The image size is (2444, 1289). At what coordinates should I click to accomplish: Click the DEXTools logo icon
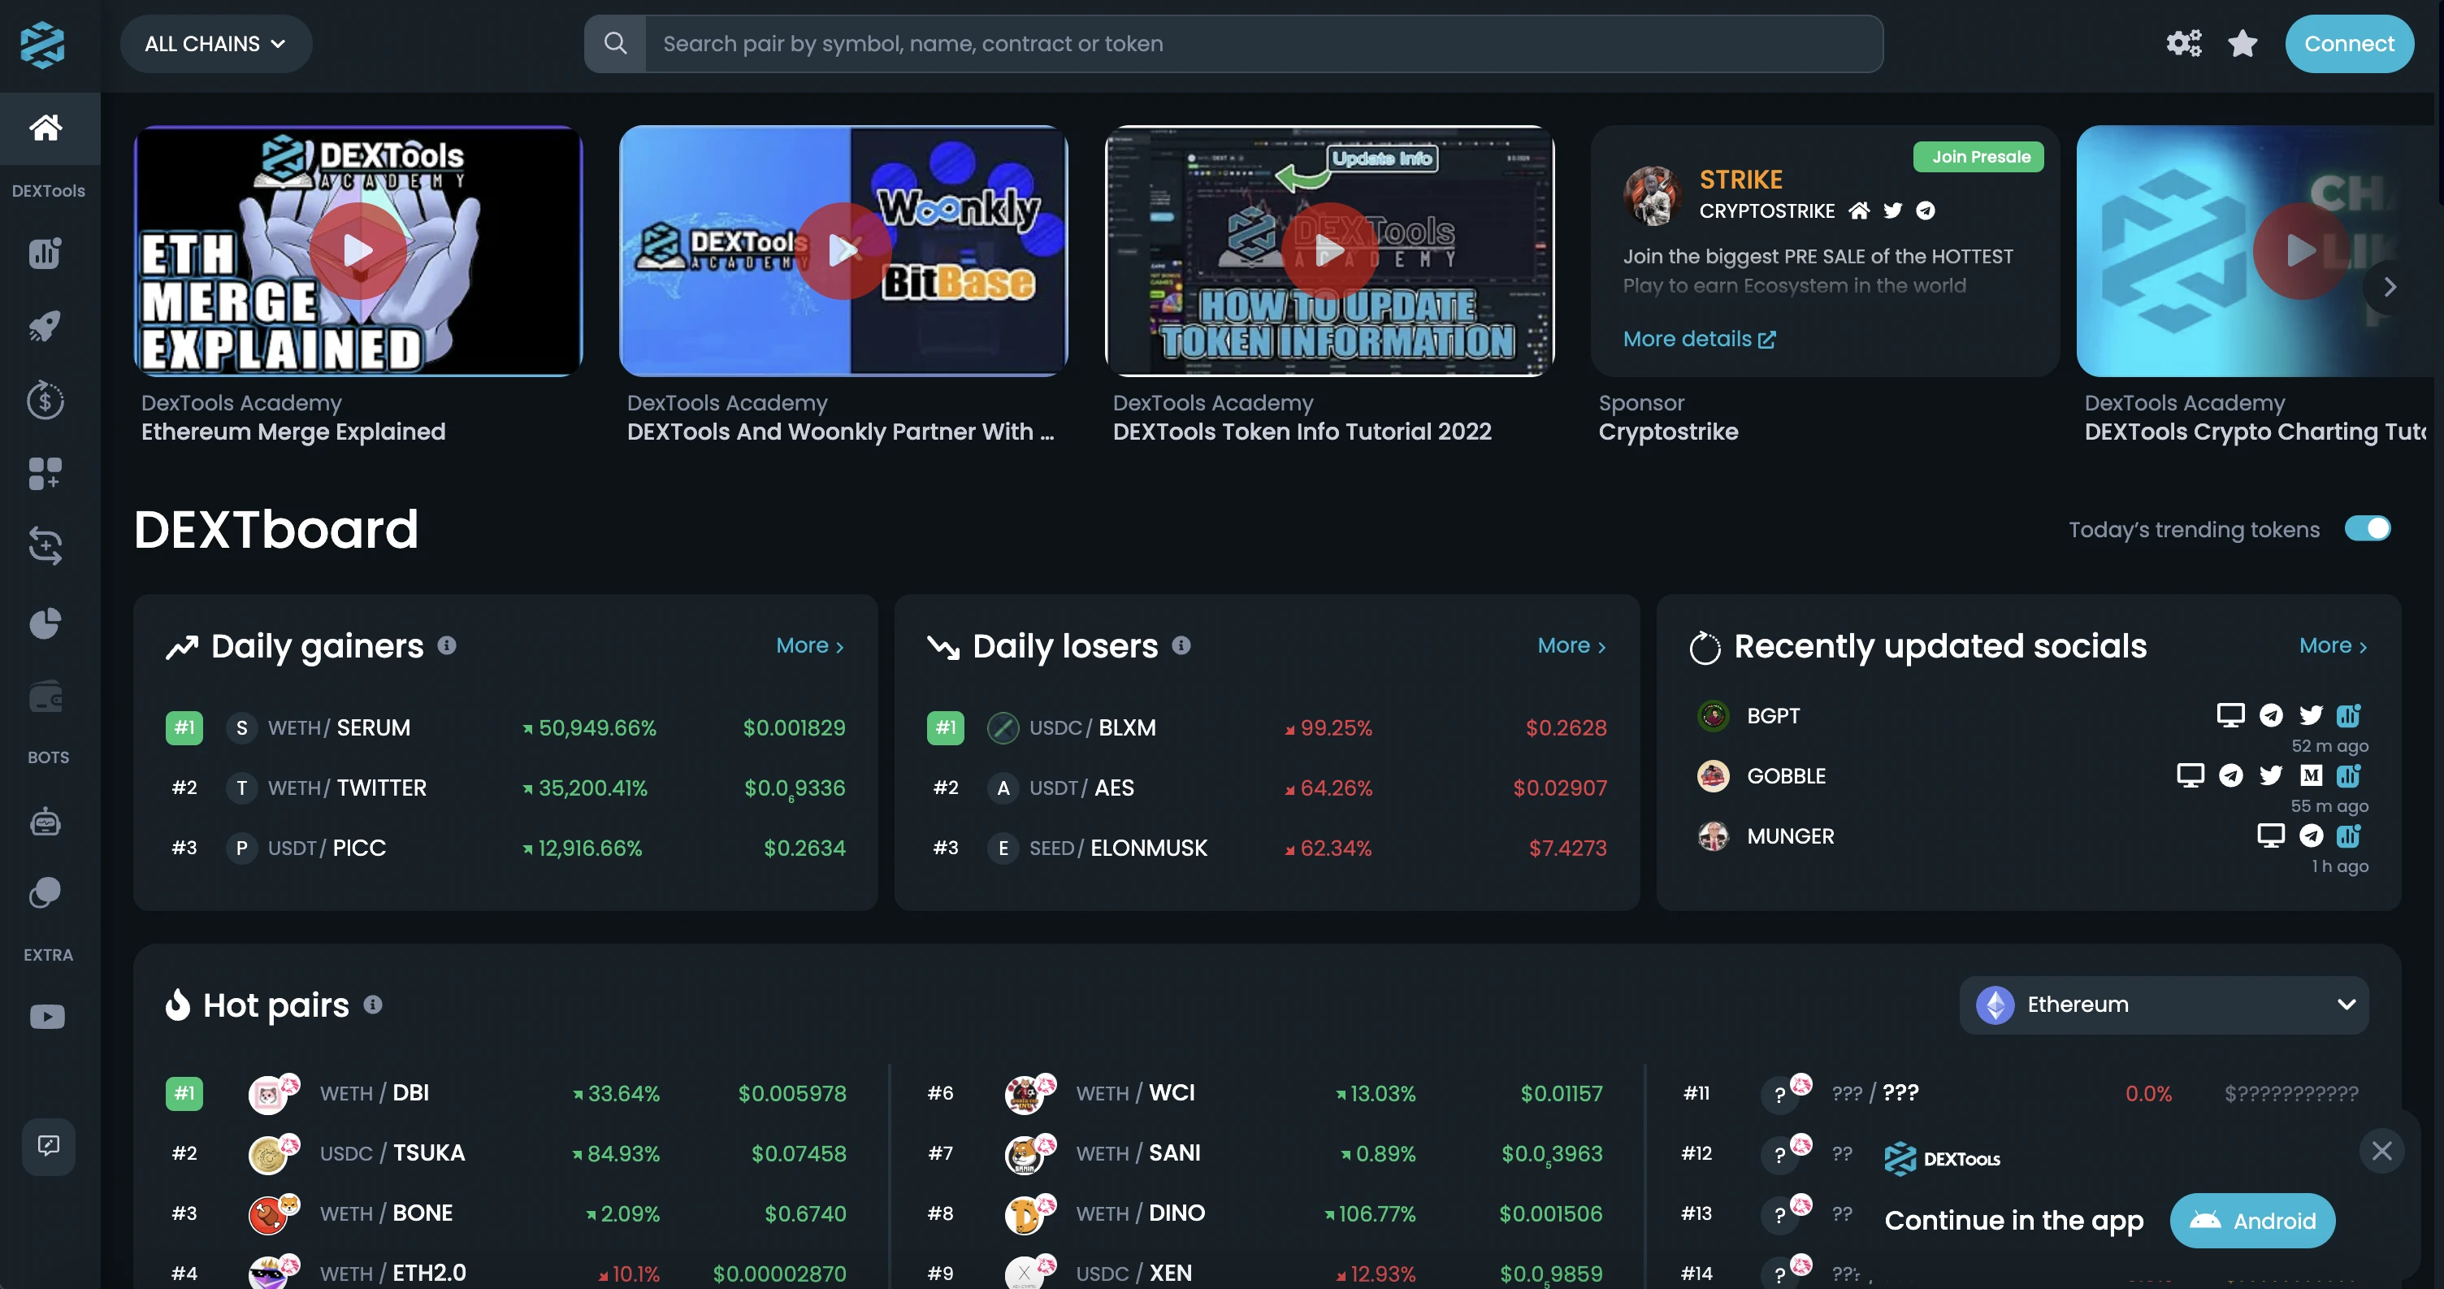(43, 45)
